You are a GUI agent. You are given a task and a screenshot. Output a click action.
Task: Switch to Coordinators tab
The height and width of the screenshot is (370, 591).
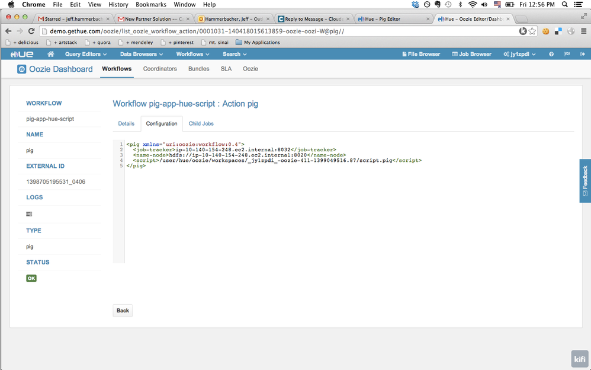[160, 69]
